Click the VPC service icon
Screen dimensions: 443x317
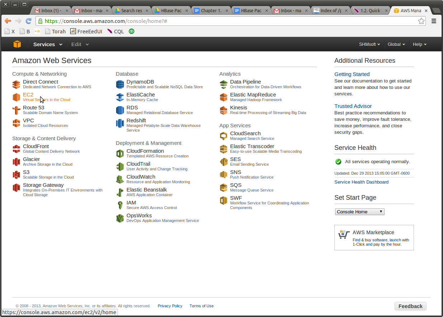tap(16, 123)
